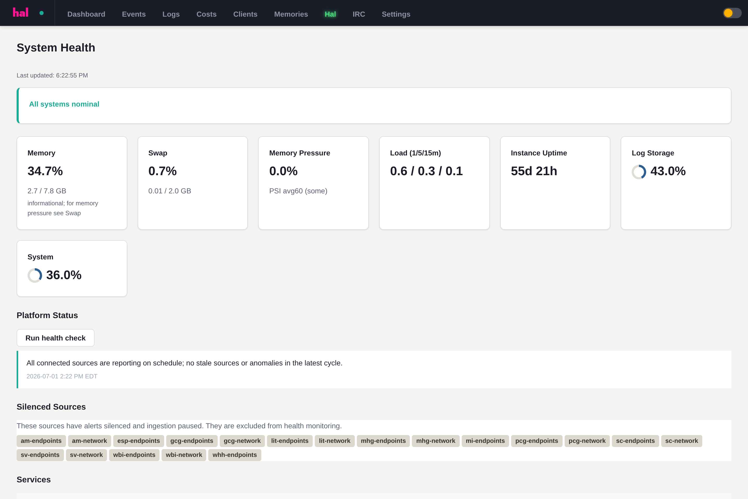Click the hal logo
Image resolution: width=748 pixels, height=499 pixels.
(21, 13)
